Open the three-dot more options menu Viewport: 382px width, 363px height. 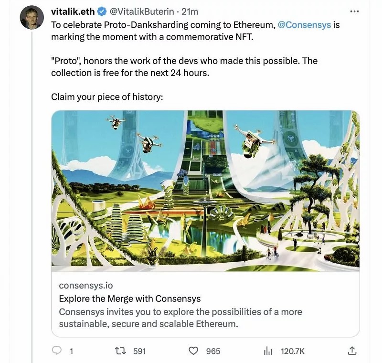(354, 11)
